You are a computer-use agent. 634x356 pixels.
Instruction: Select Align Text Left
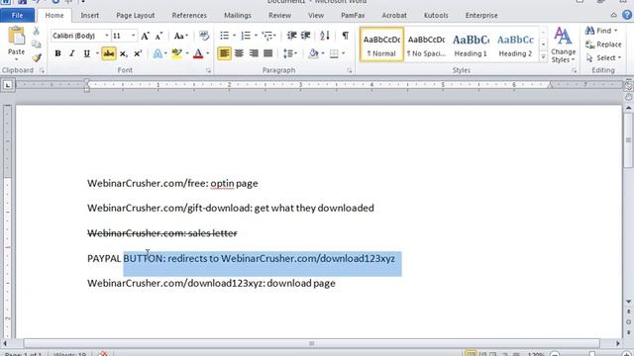click(225, 53)
